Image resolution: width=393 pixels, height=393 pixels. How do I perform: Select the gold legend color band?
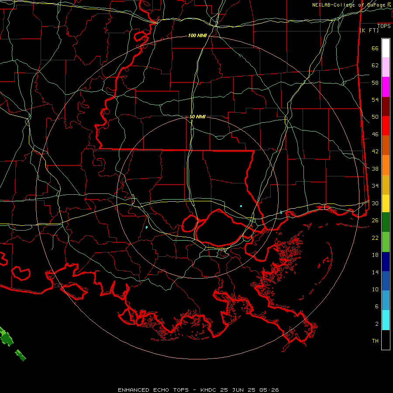coord(386,185)
